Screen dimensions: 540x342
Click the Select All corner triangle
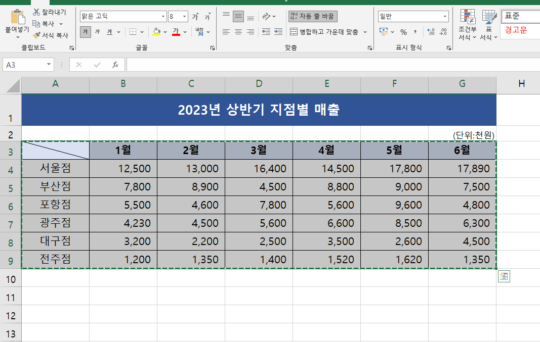13,85
